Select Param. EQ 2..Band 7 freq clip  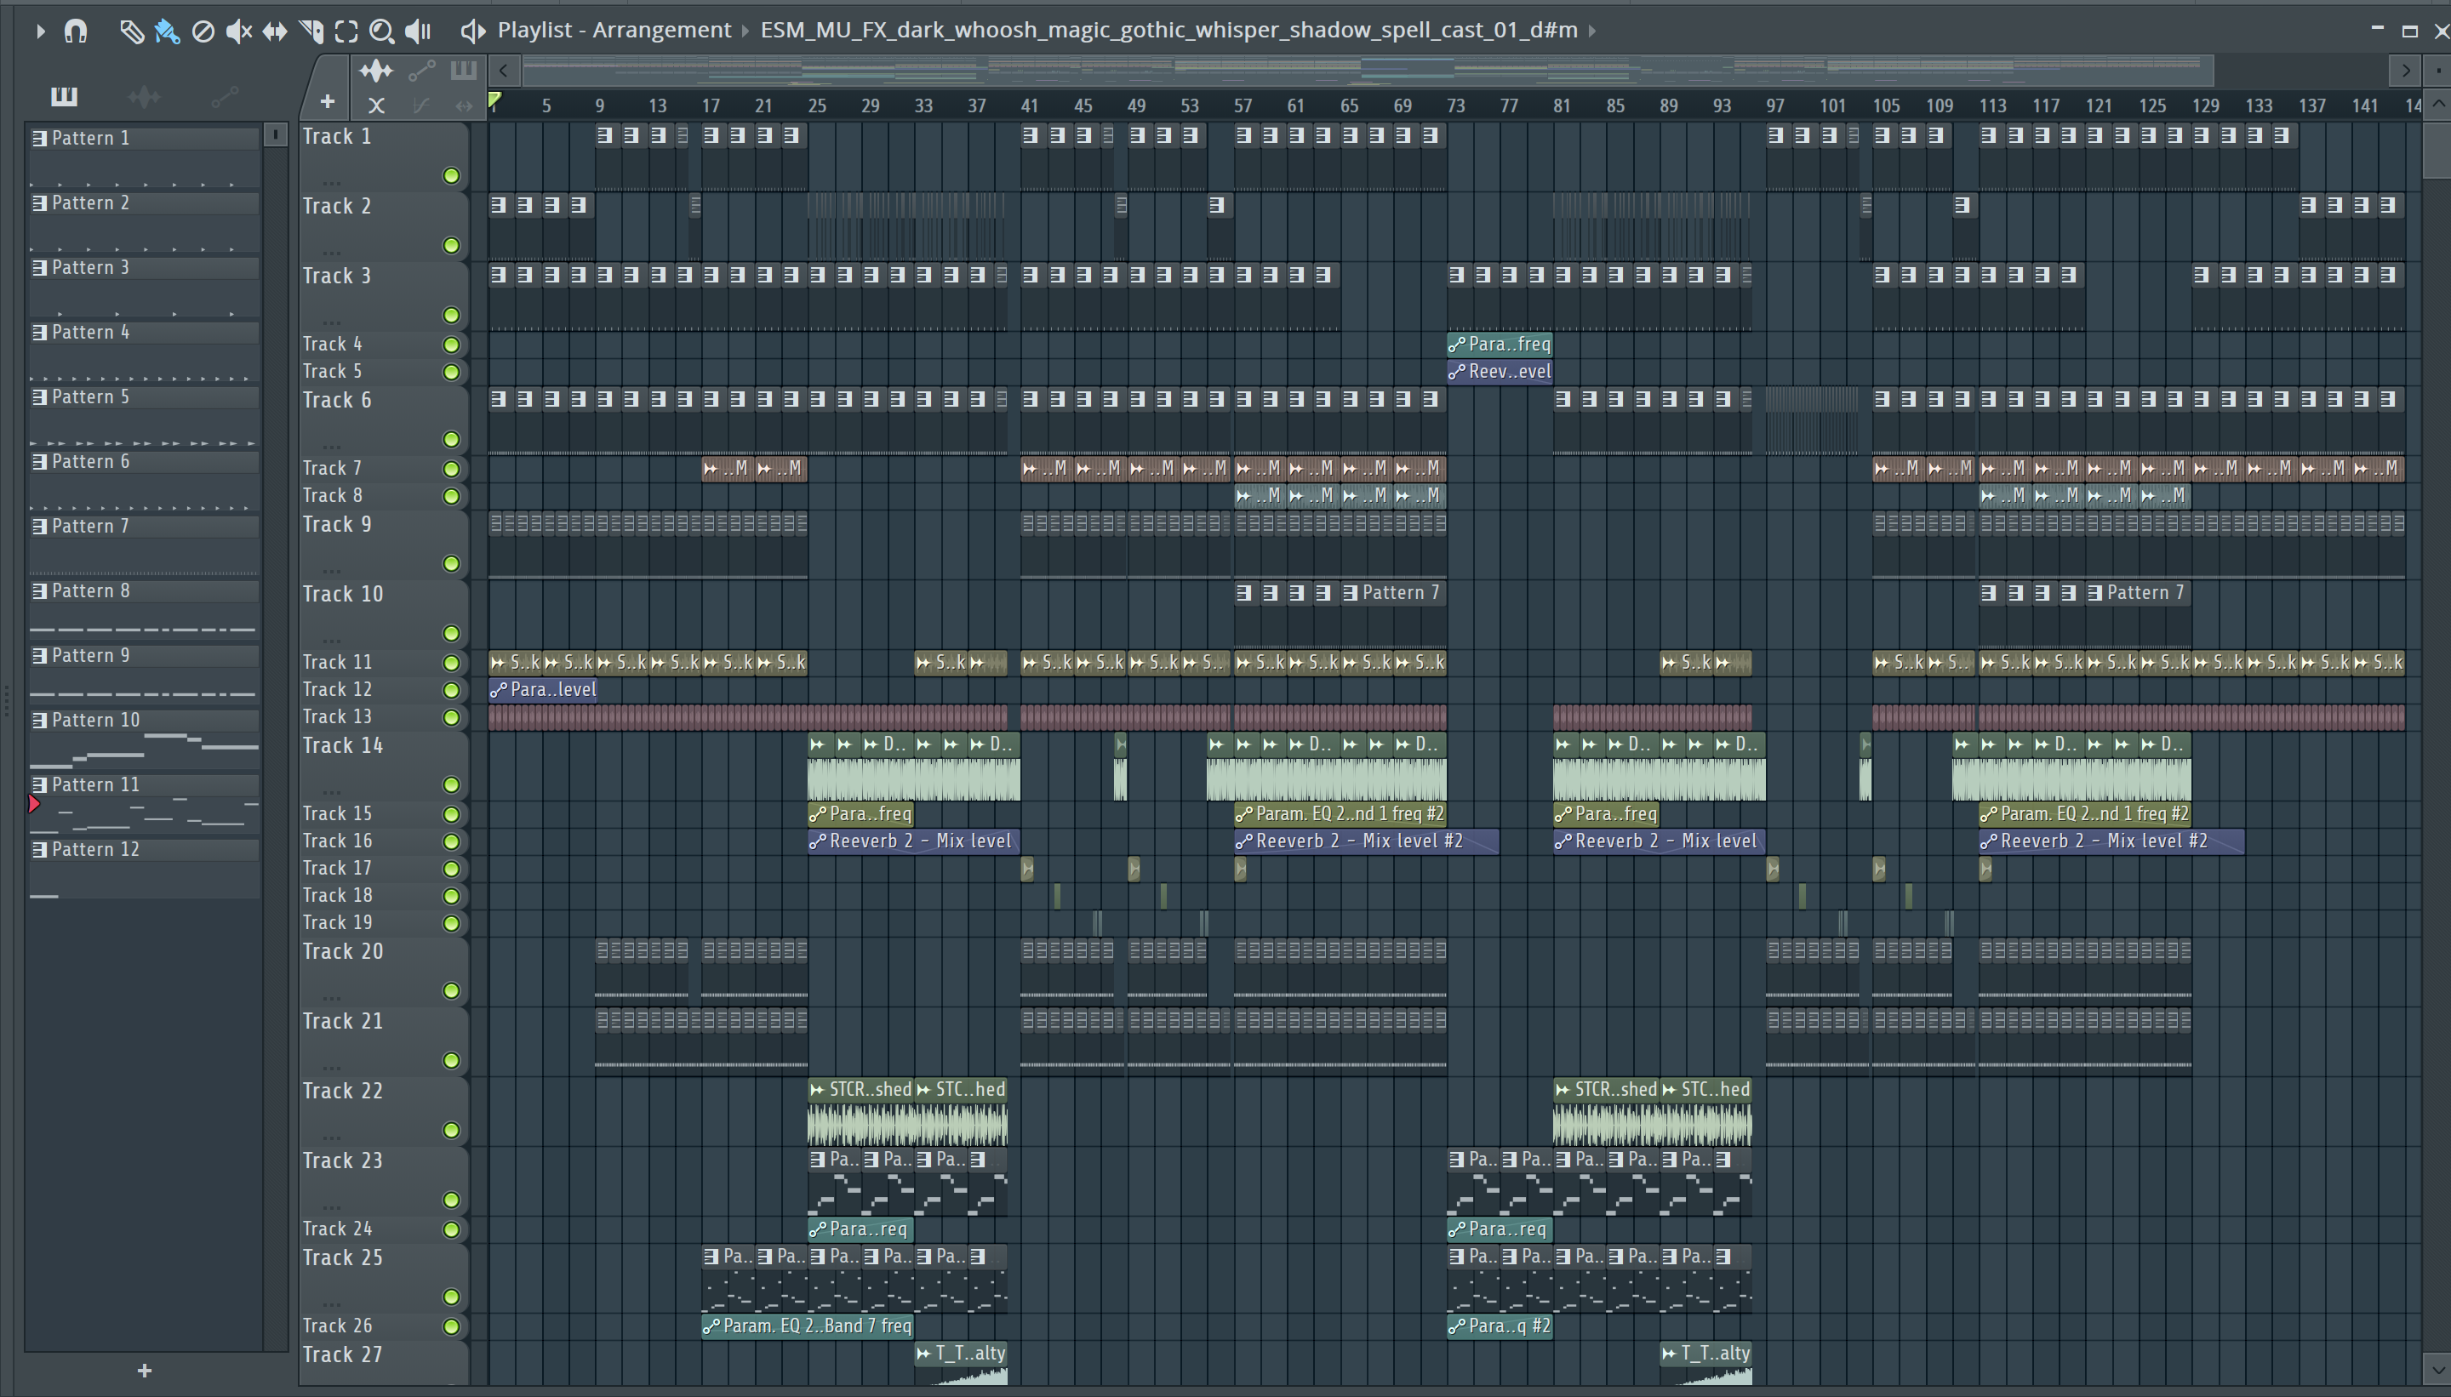[807, 1326]
